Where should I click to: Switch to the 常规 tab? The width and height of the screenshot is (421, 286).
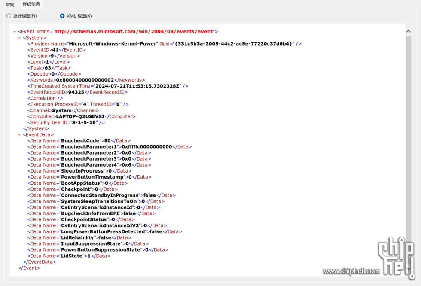(10, 5)
